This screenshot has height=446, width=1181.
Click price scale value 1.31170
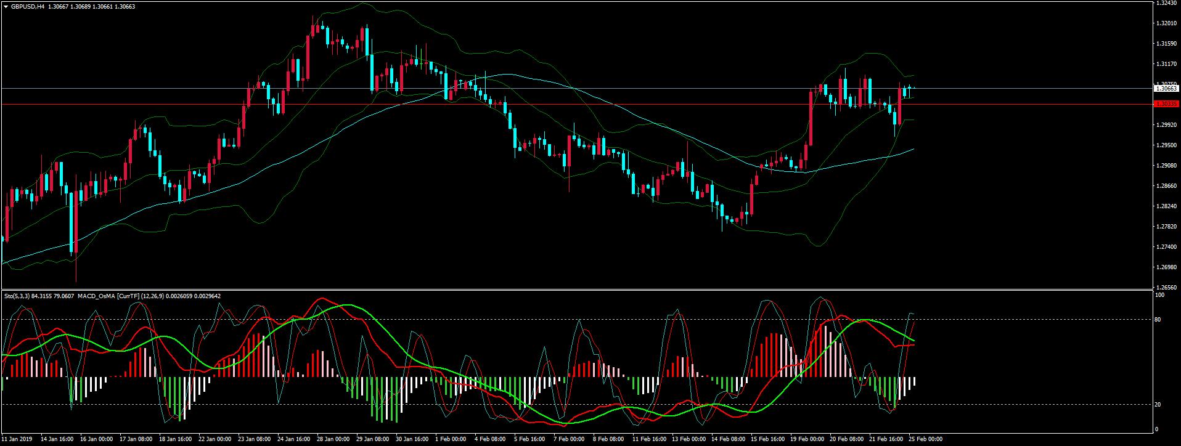click(1166, 64)
